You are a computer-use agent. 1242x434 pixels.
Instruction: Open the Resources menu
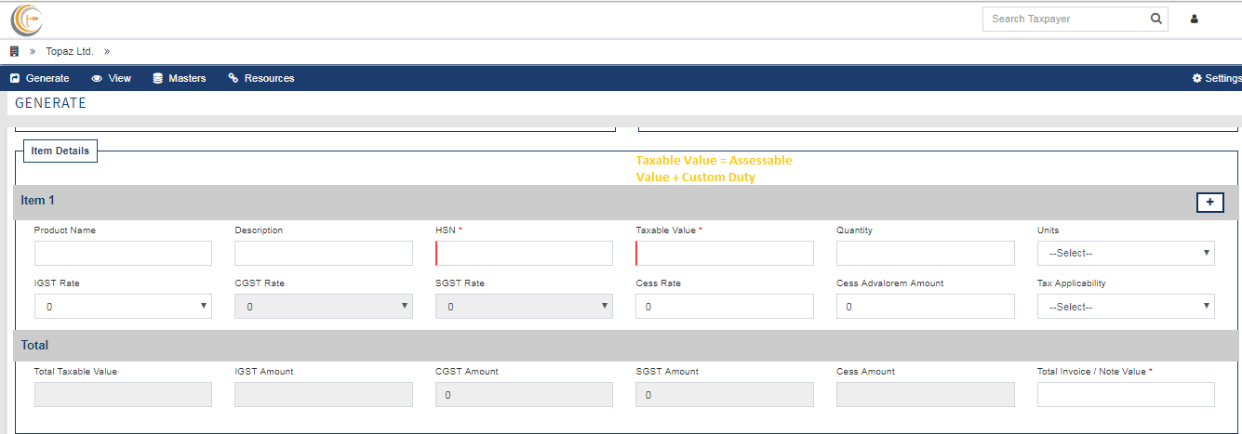pyautogui.click(x=261, y=78)
